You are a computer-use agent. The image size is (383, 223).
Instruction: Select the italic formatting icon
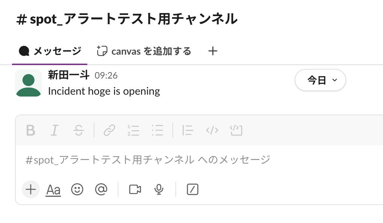(x=54, y=131)
